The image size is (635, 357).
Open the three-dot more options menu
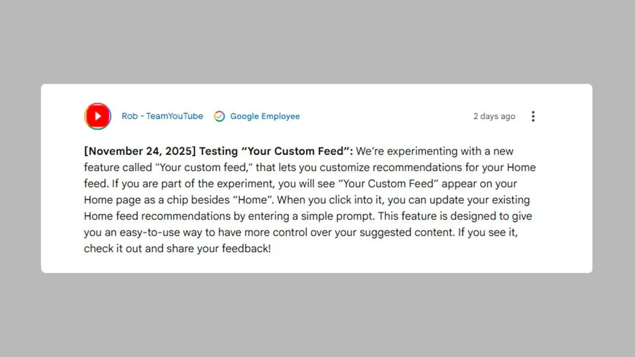pos(533,116)
